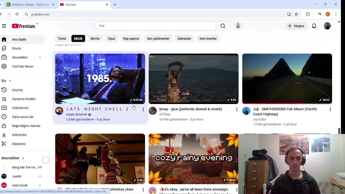
Task: Open more options for cozy rainy evening video
Action: pos(237,190)
